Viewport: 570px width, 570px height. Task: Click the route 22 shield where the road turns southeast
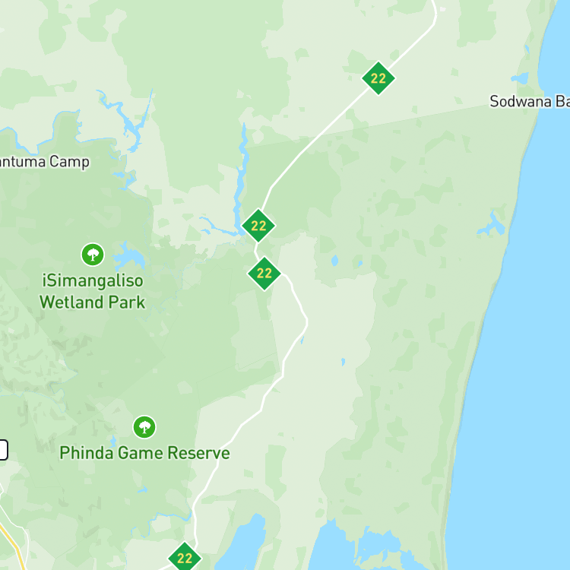pyautogui.click(x=264, y=274)
